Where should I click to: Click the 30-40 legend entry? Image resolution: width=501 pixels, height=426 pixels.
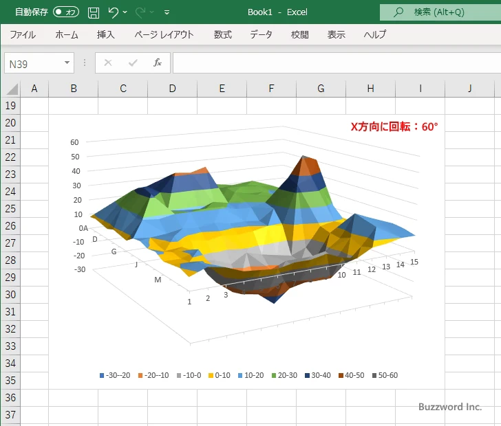pos(318,375)
